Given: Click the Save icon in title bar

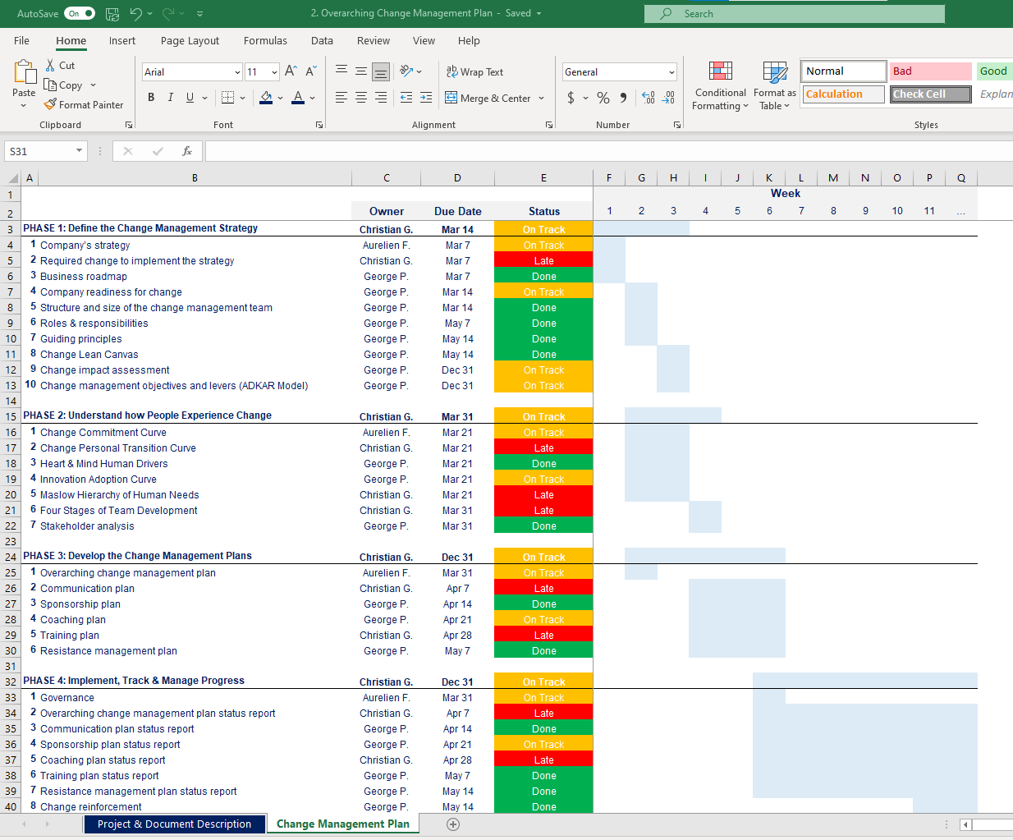Looking at the screenshot, I should [x=112, y=14].
